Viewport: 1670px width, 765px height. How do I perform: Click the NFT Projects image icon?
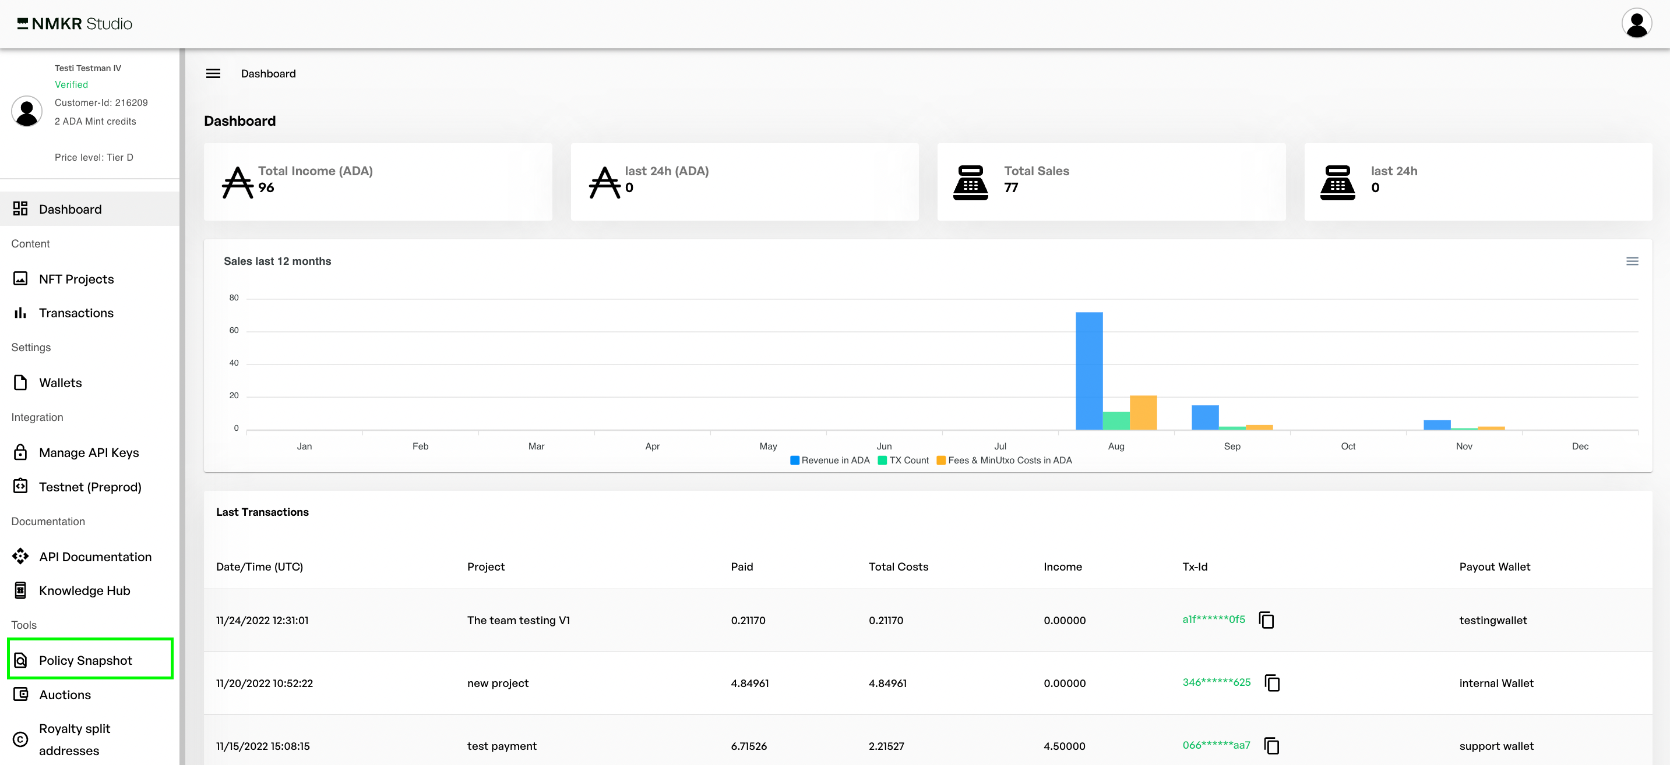(x=21, y=278)
